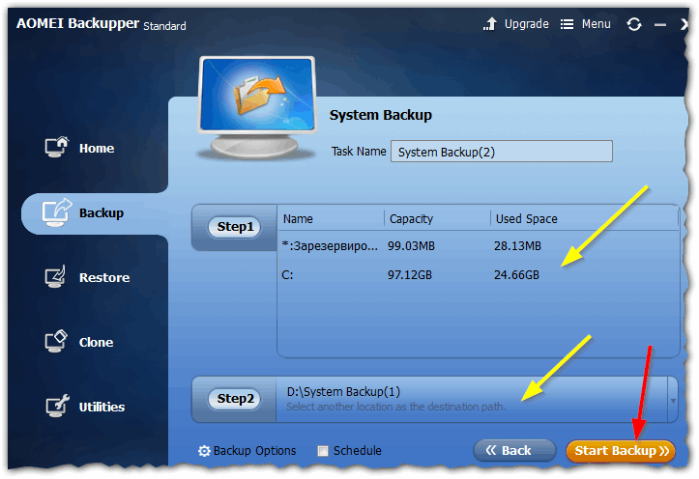This screenshot has height=479, width=699.
Task: Click the Step1 button
Action: pyautogui.click(x=235, y=227)
